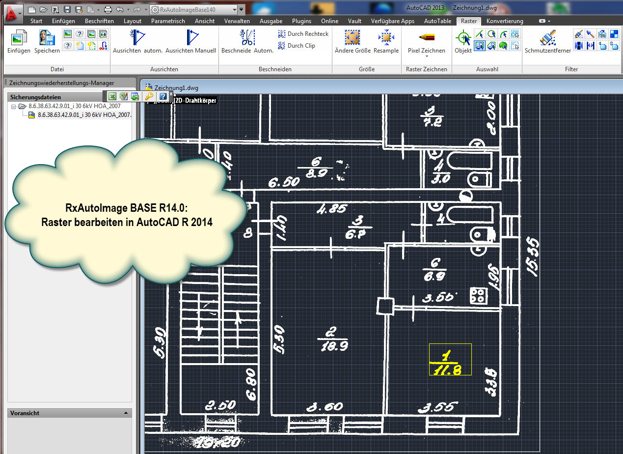Click Durch Rechteck crop button
This screenshot has height=454, width=623.
303,34
